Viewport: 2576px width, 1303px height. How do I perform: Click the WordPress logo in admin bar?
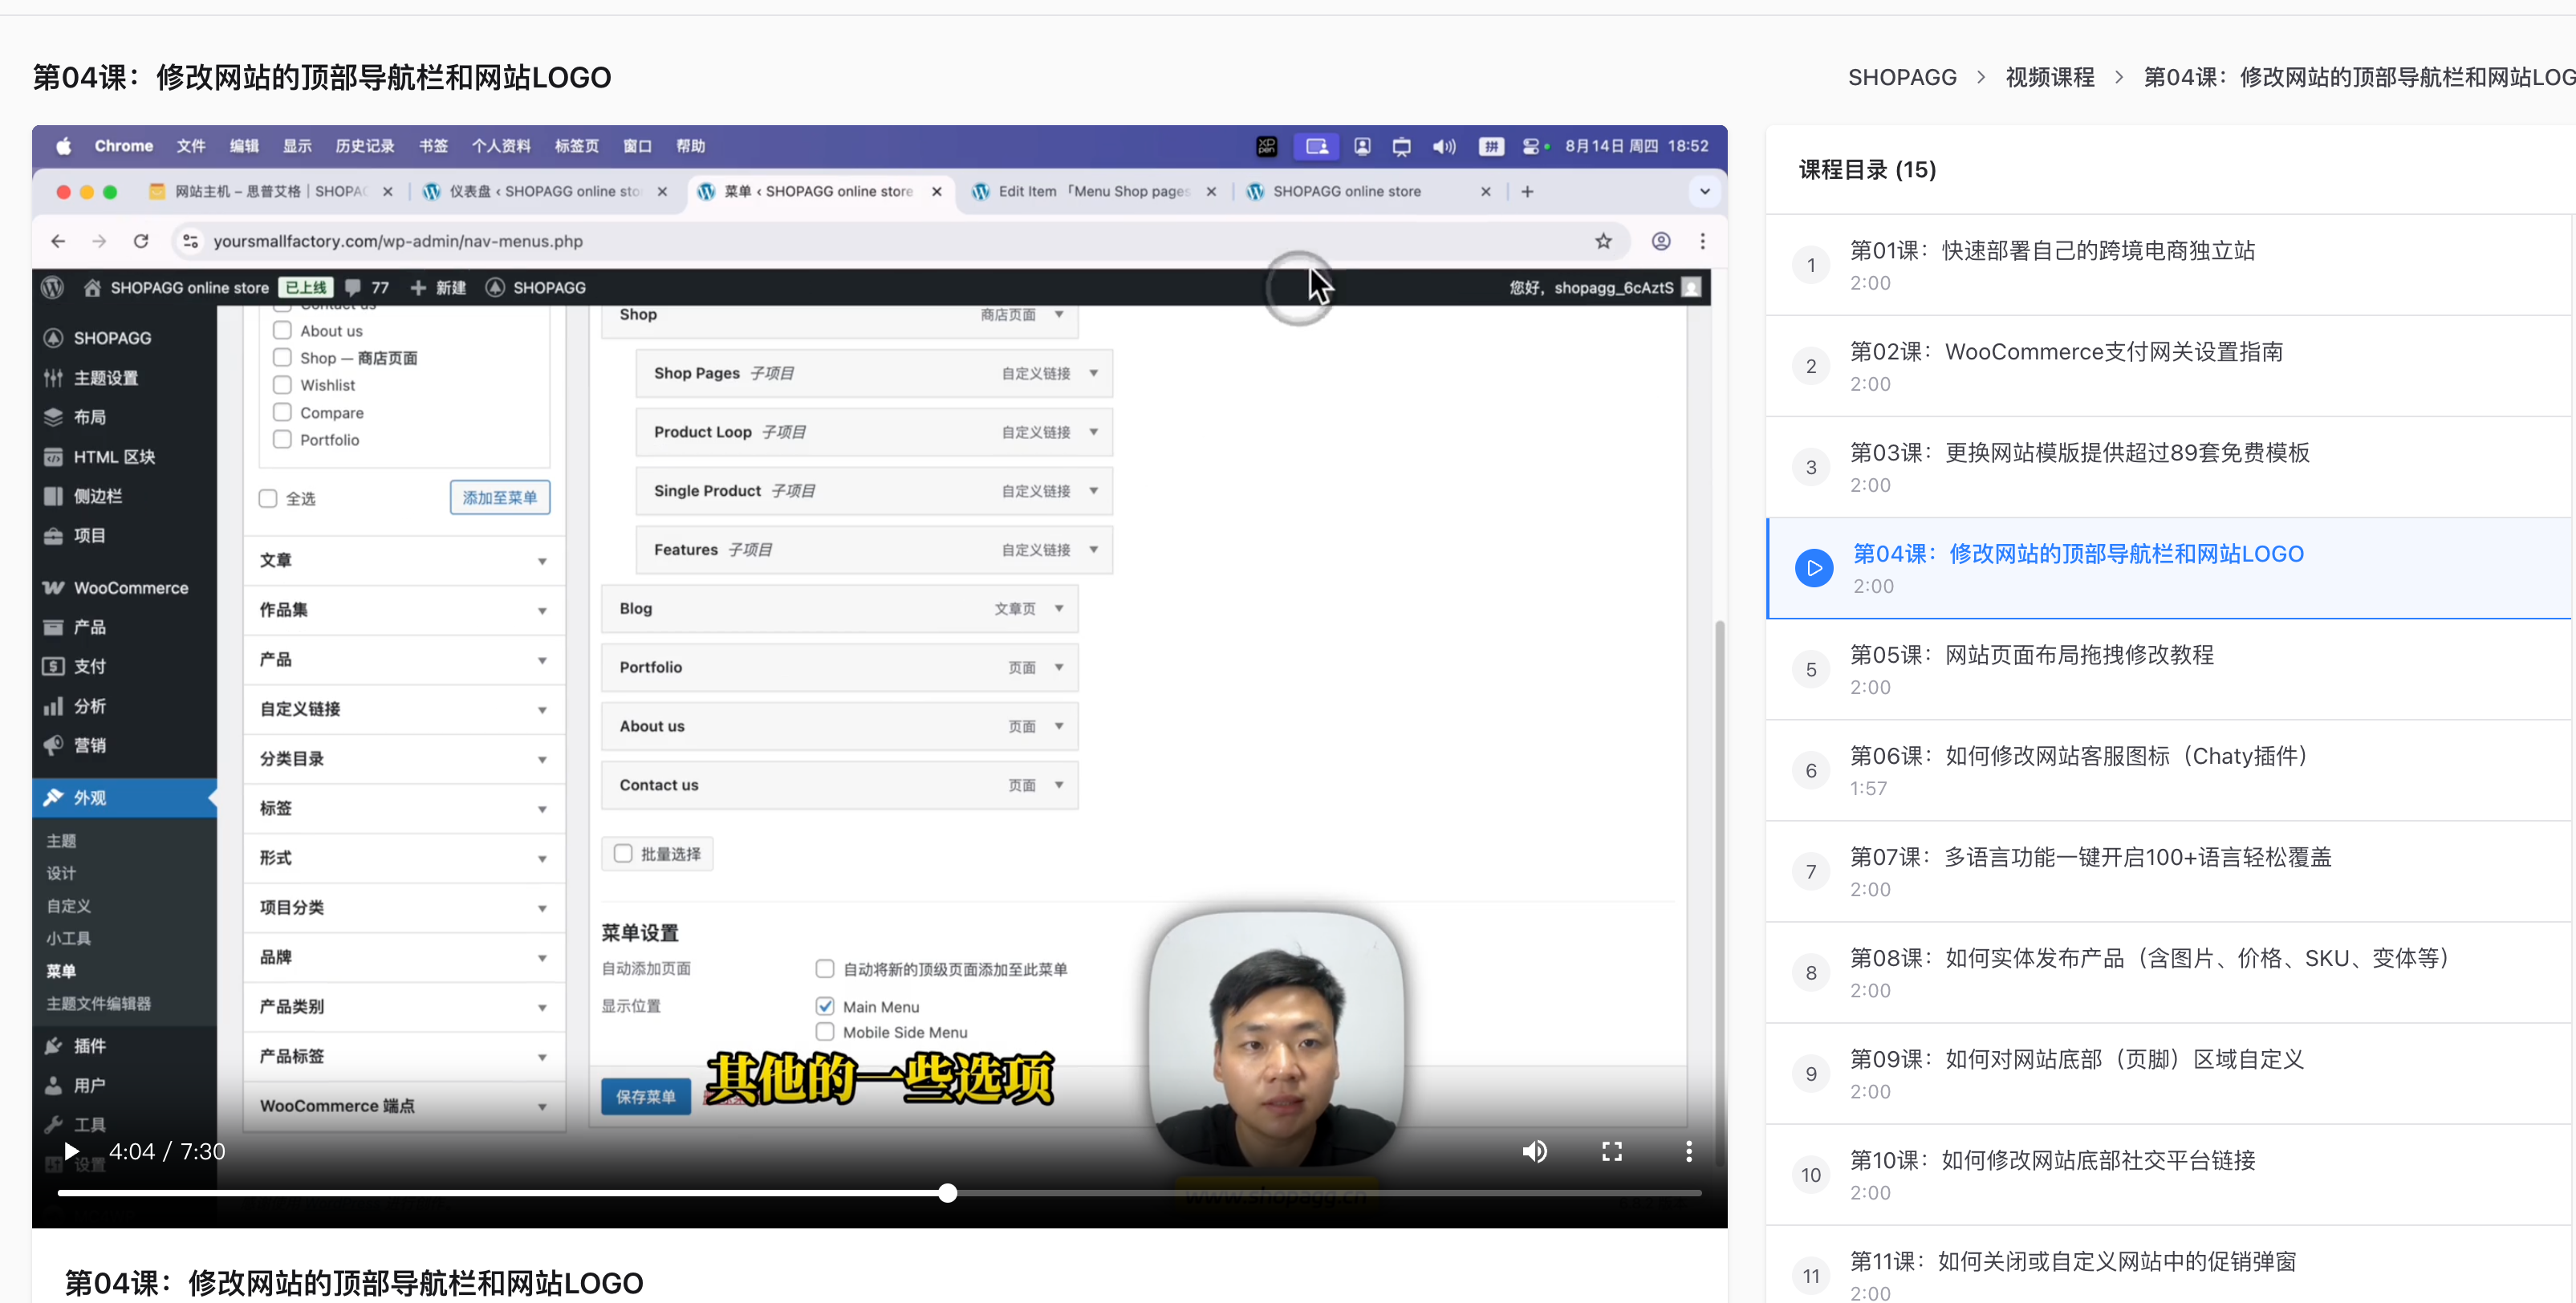click(53, 287)
